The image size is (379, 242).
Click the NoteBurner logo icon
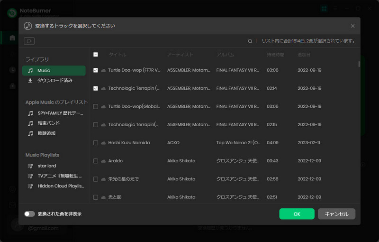pyautogui.click(x=12, y=13)
